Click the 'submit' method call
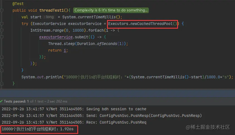Viewport: 235px width, 135px height. click(x=81, y=37)
